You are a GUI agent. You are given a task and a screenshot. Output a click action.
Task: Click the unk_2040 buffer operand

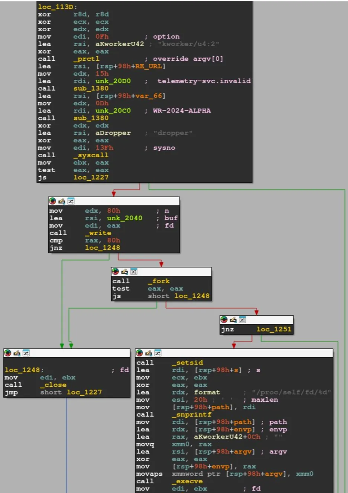[x=125, y=218]
